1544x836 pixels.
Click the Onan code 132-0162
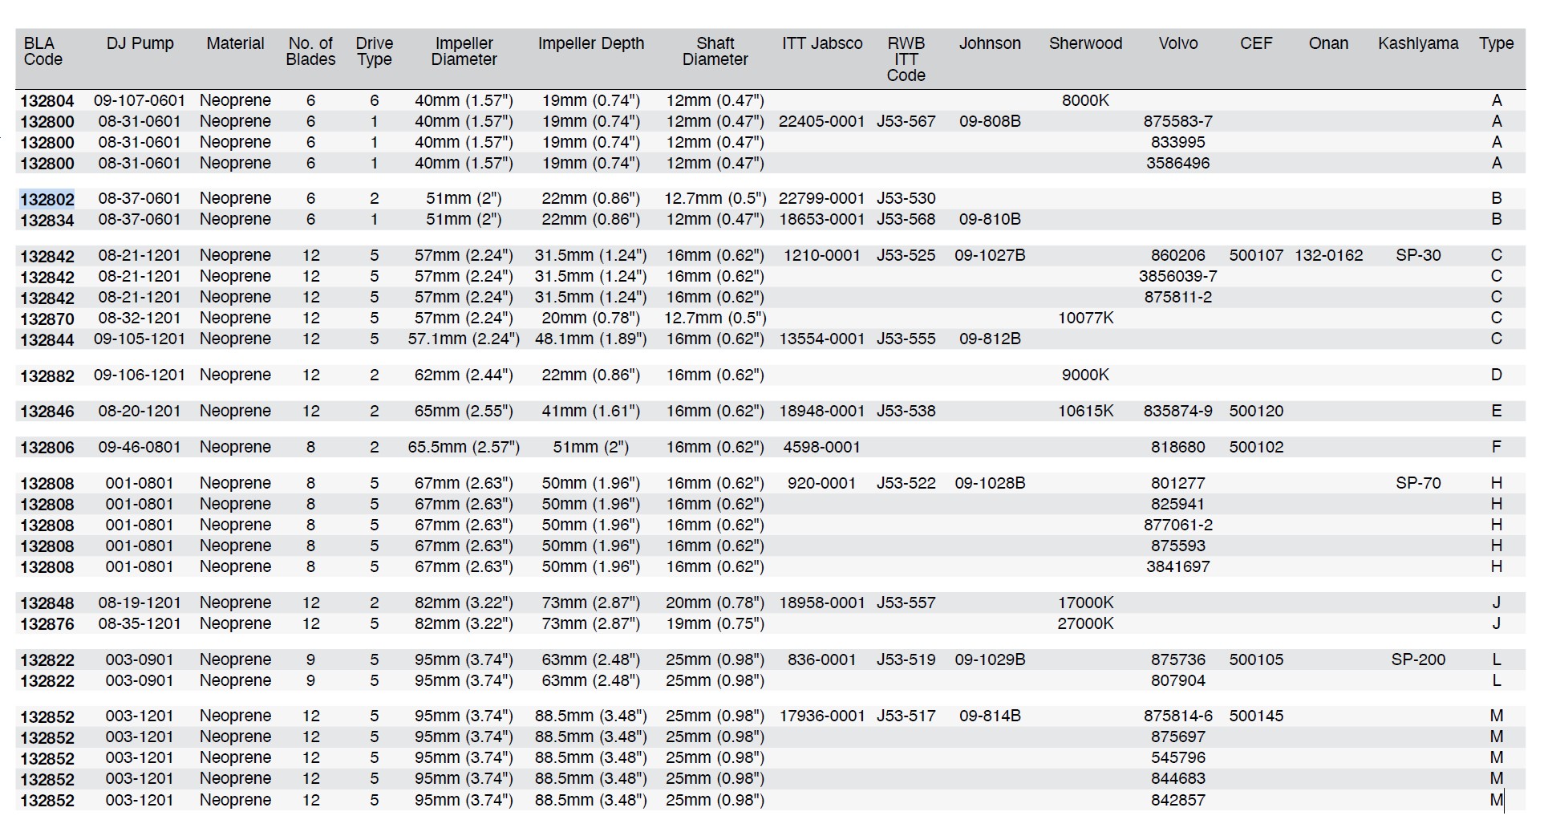coord(1328,256)
